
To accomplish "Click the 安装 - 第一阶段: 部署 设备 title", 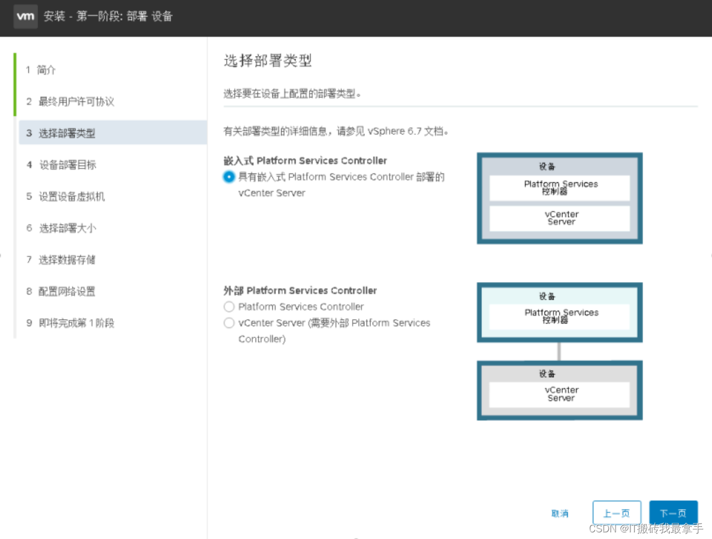I will (108, 16).
